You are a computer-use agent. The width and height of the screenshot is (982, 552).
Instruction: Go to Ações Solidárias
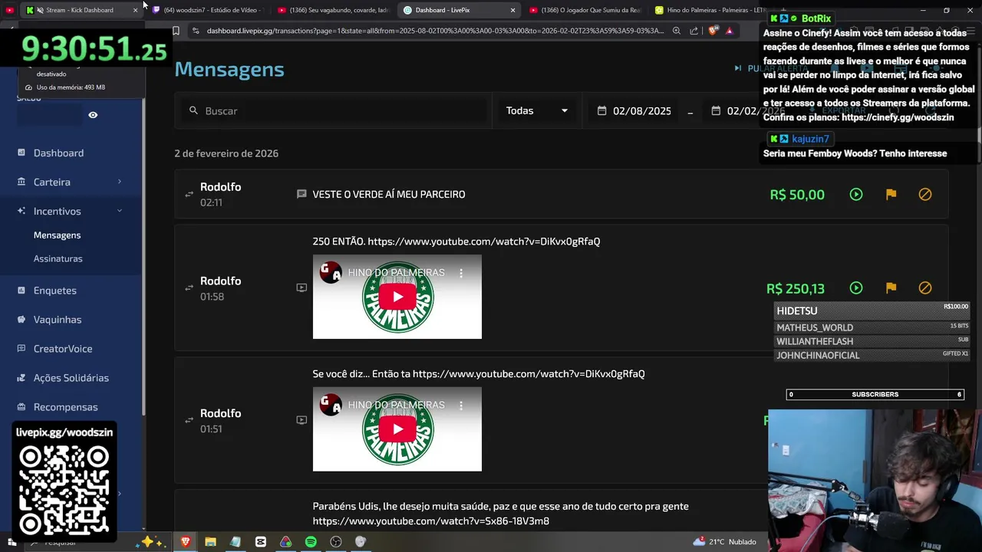(x=71, y=378)
